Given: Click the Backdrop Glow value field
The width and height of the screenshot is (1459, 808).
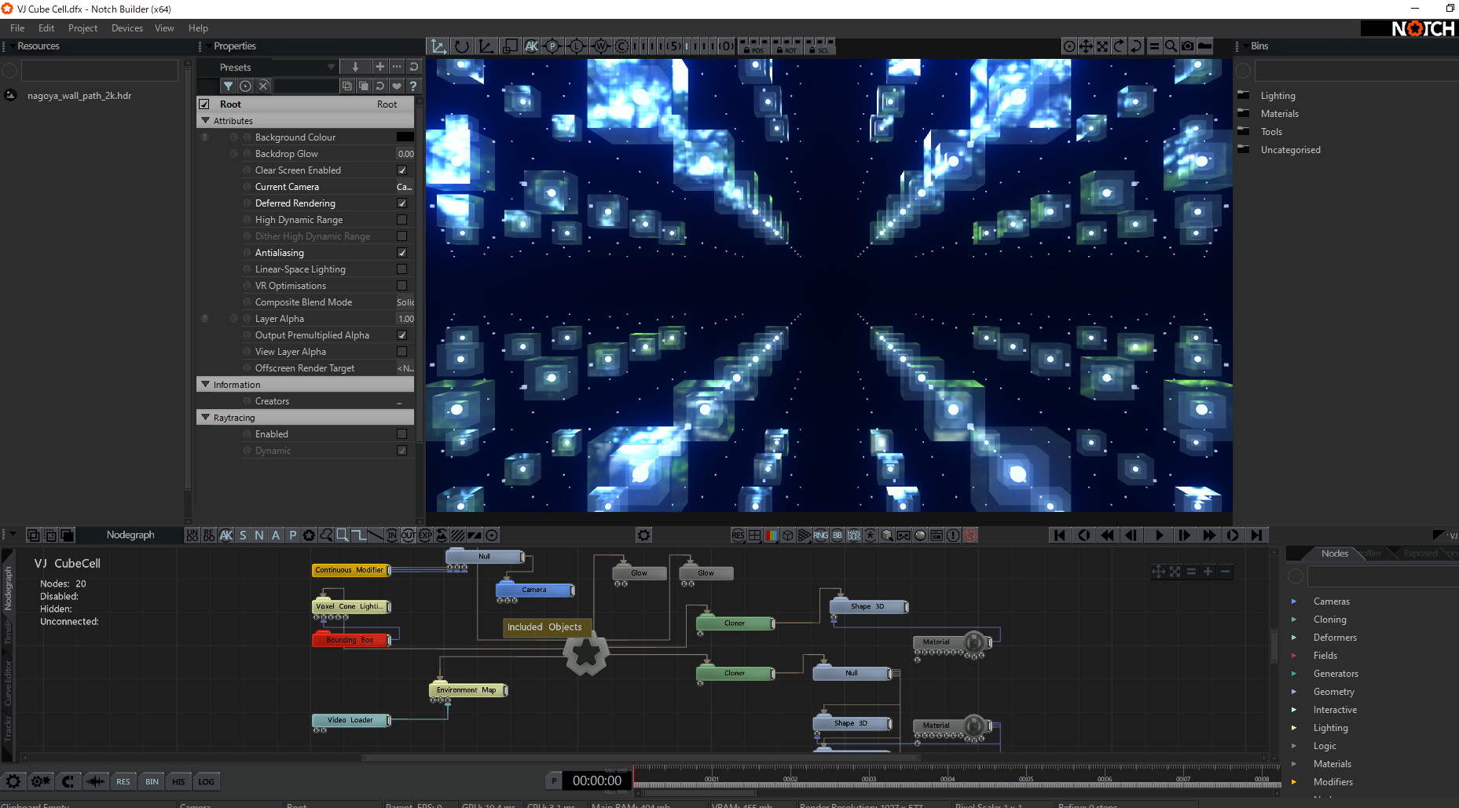Looking at the screenshot, I should coord(405,154).
